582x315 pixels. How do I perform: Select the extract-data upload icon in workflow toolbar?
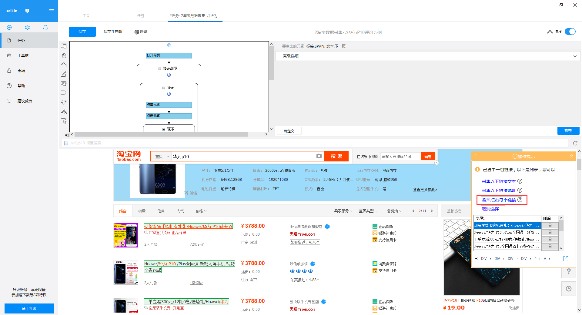[x=64, y=65]
